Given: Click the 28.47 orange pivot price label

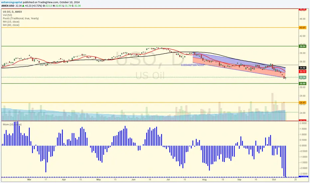Looking at the screenshot, I should (302, 103).
